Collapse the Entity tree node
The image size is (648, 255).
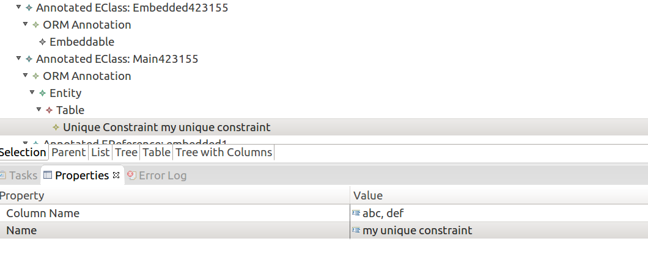click(32, 93)
